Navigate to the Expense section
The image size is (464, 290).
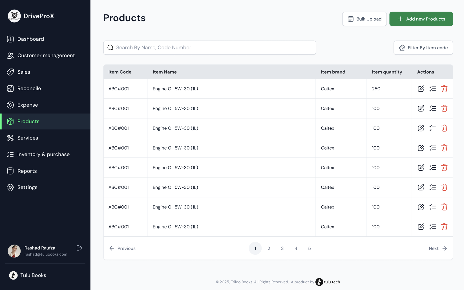27,105
